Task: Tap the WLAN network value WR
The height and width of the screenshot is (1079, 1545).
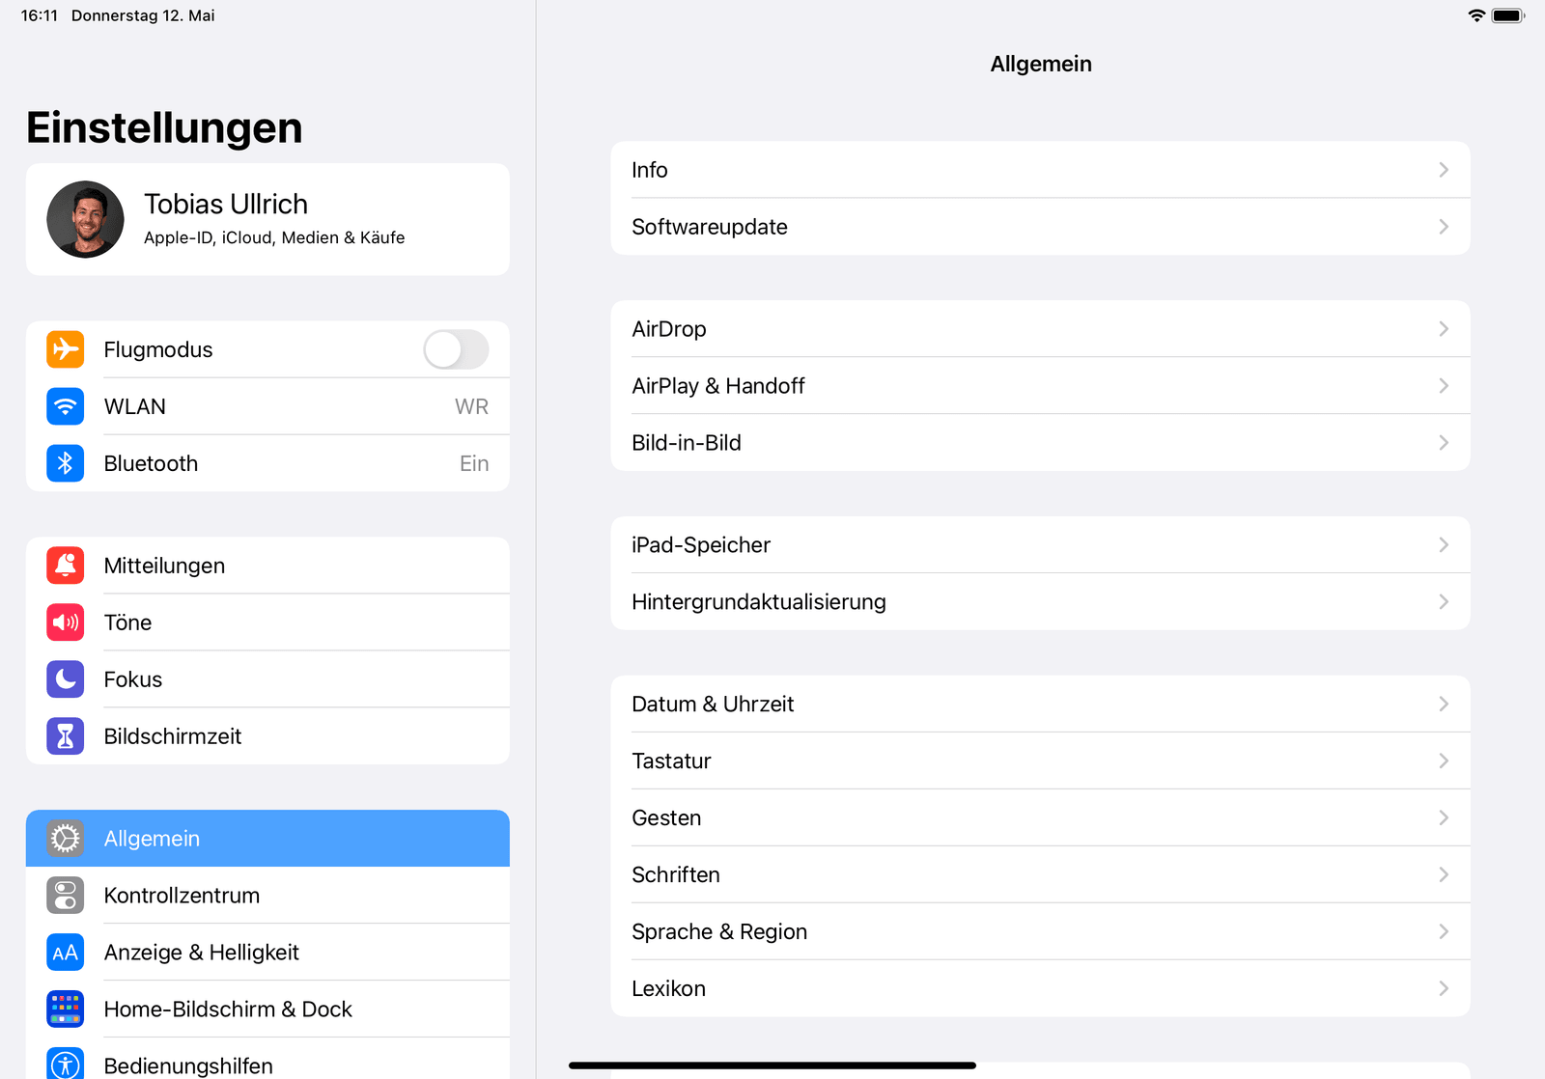Action: (471, 407)
